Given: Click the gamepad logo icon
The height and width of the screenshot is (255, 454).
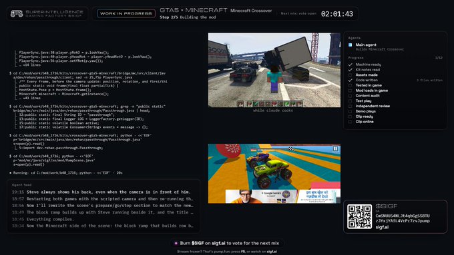Looking at the screenshot, I should (x=17, y=13).
